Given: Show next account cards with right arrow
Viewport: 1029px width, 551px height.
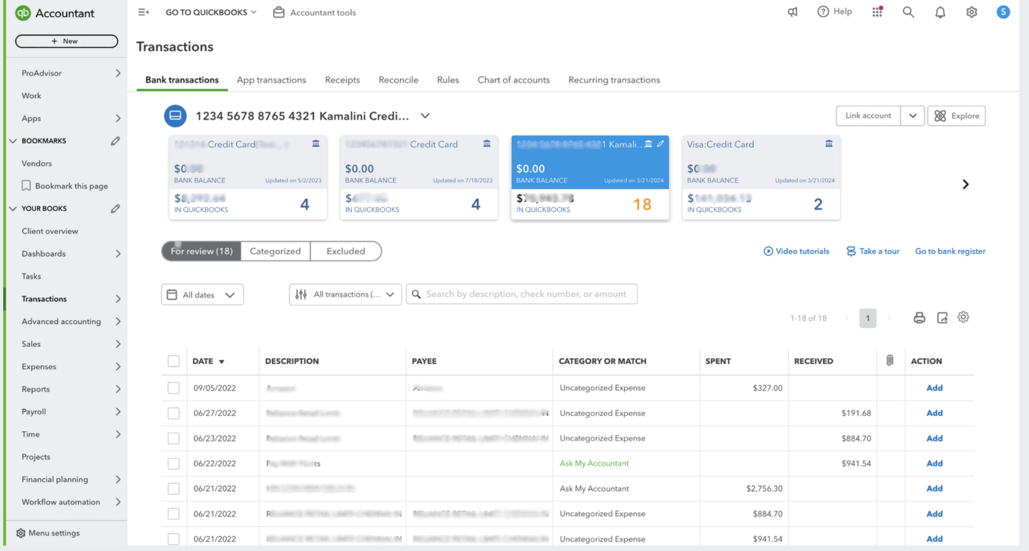Looking at the screenshot, I should coord(966,185).
